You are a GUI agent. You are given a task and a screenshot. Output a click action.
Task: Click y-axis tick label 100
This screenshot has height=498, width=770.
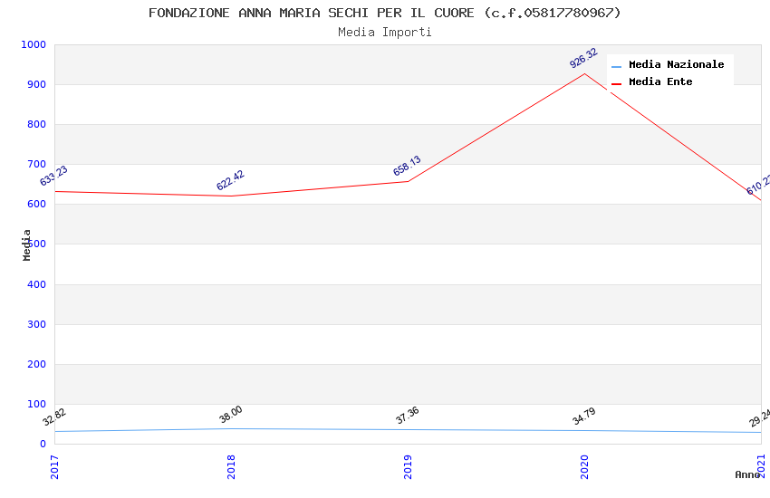pyautogui.click(x=37, y=405)
